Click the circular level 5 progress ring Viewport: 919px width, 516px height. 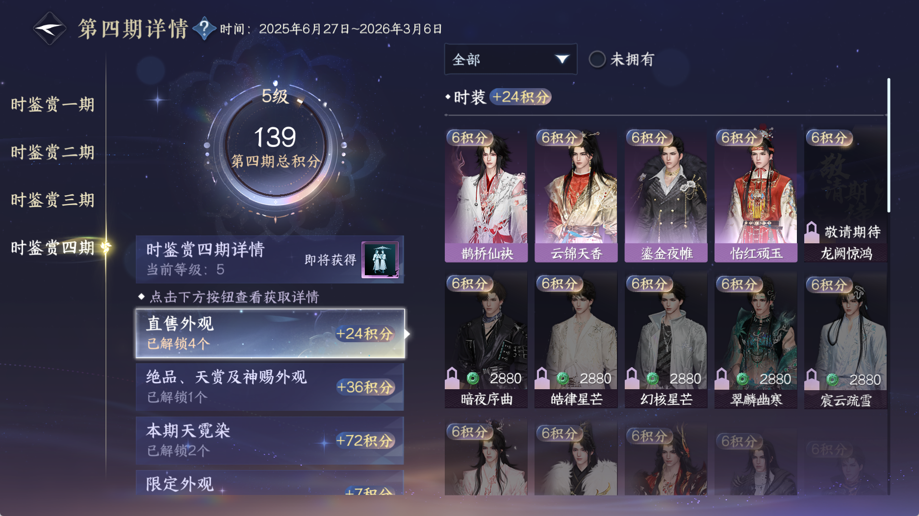click(276, 146)
